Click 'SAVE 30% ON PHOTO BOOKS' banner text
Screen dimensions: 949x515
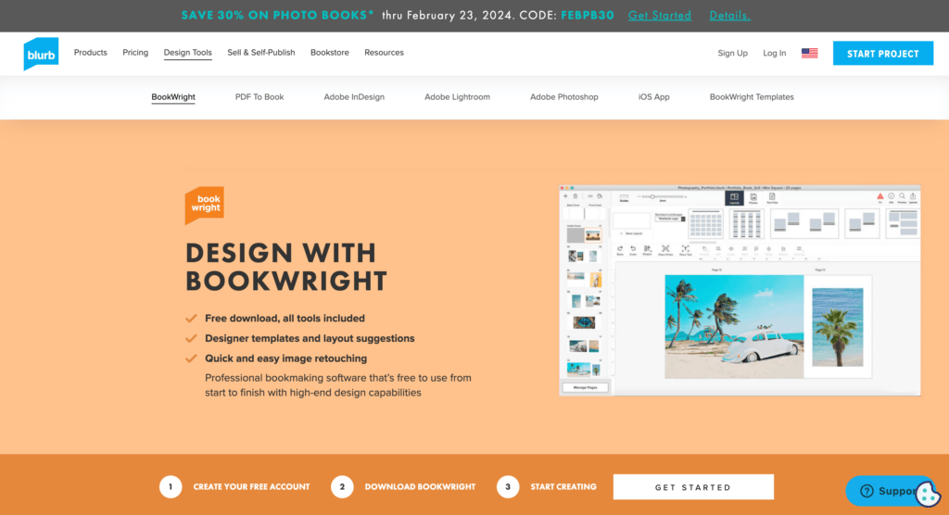pyautogui.click(x=277, y=15)
